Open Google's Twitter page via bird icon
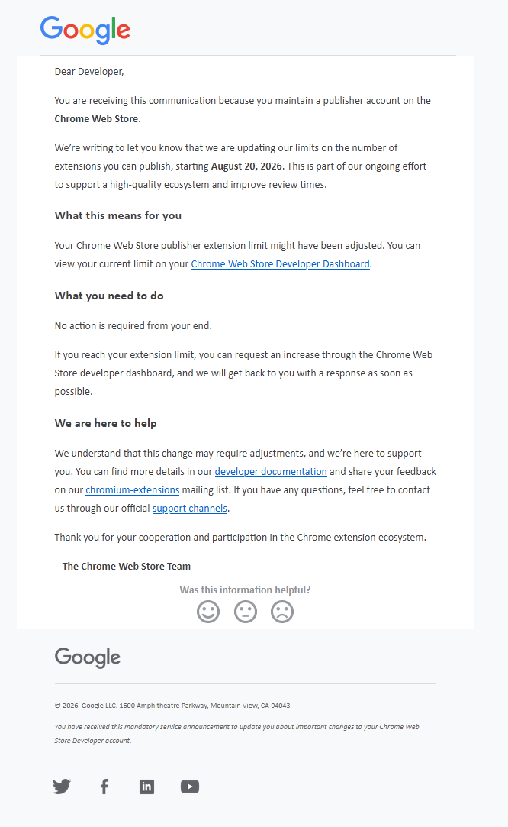 (x=62, y=787)
